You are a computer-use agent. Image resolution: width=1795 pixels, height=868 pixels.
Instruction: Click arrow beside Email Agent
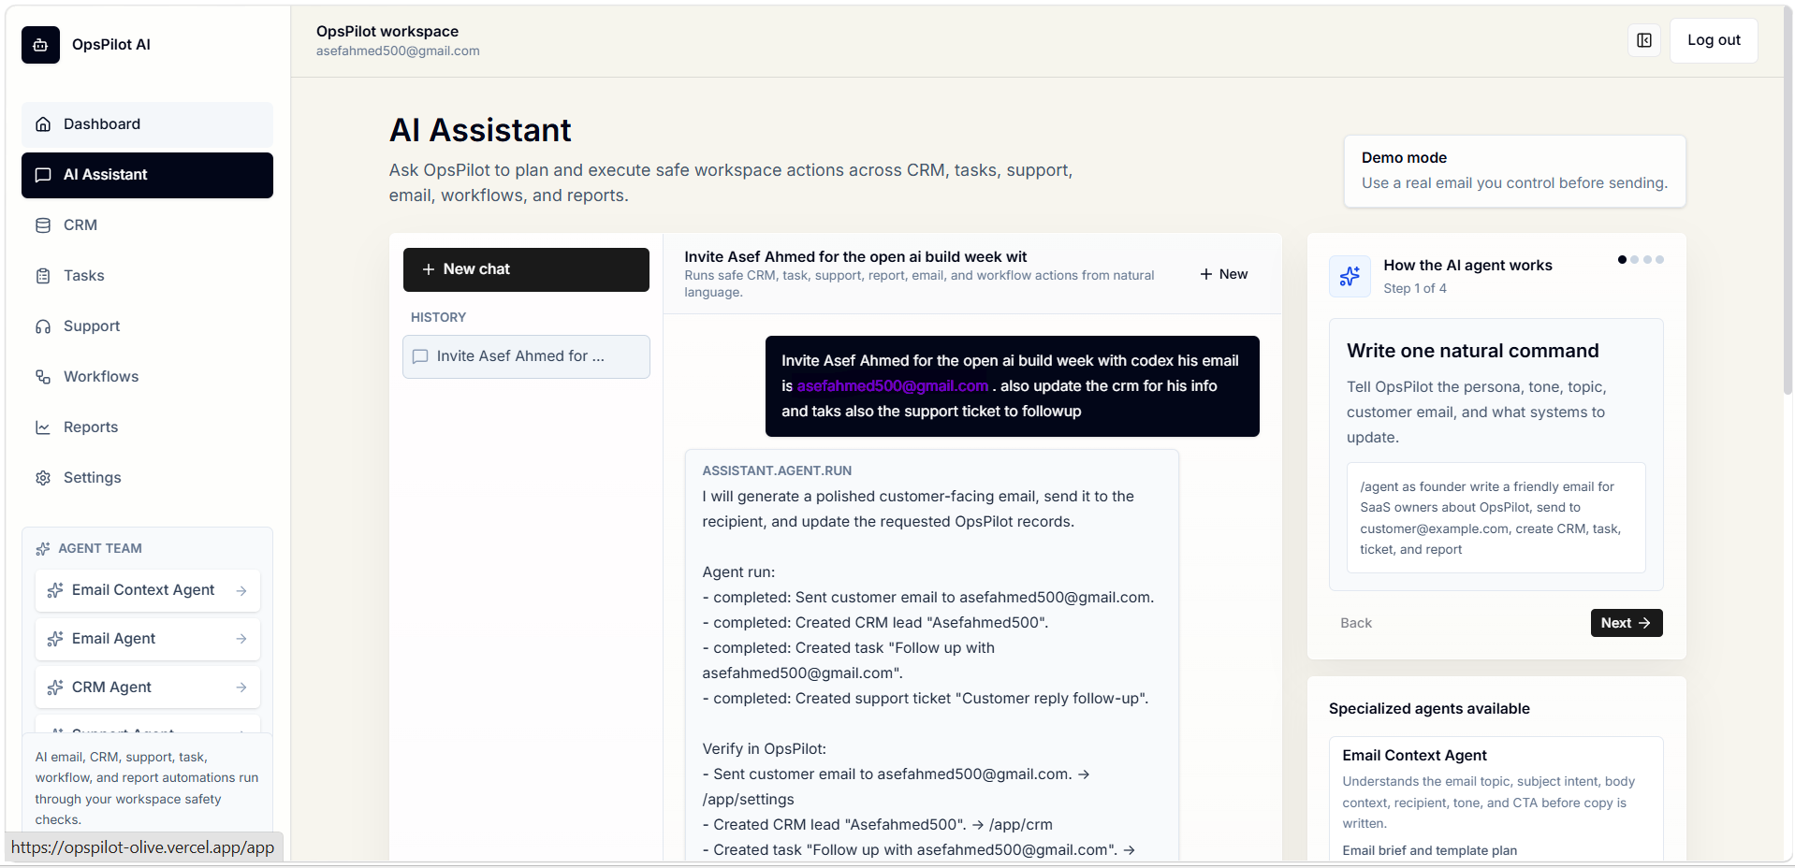241,639
